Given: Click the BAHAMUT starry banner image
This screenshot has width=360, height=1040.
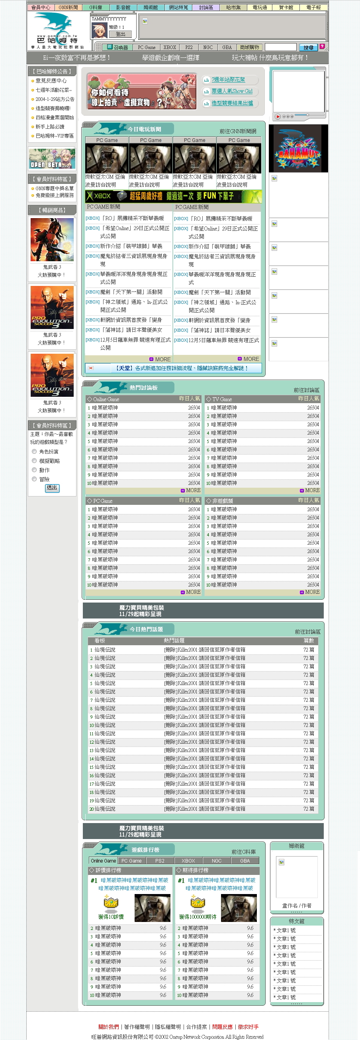Looking at the screenshot, I should 298,149.
